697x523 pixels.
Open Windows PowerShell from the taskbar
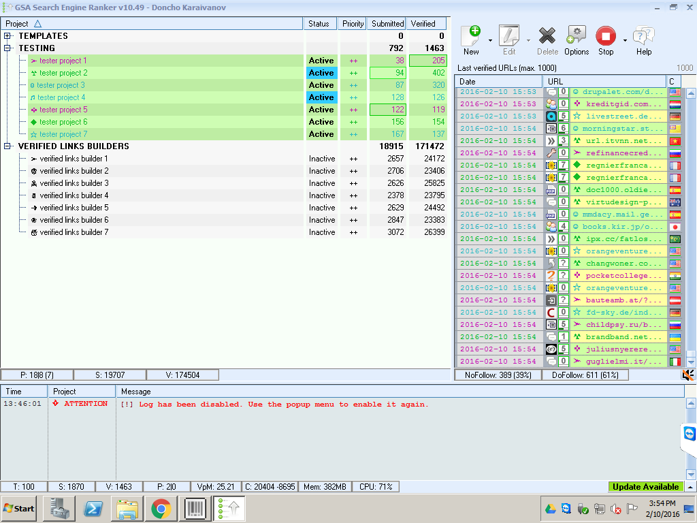pos(93,508)
